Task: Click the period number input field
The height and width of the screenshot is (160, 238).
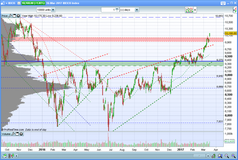Action: click(x=108, y=10)
